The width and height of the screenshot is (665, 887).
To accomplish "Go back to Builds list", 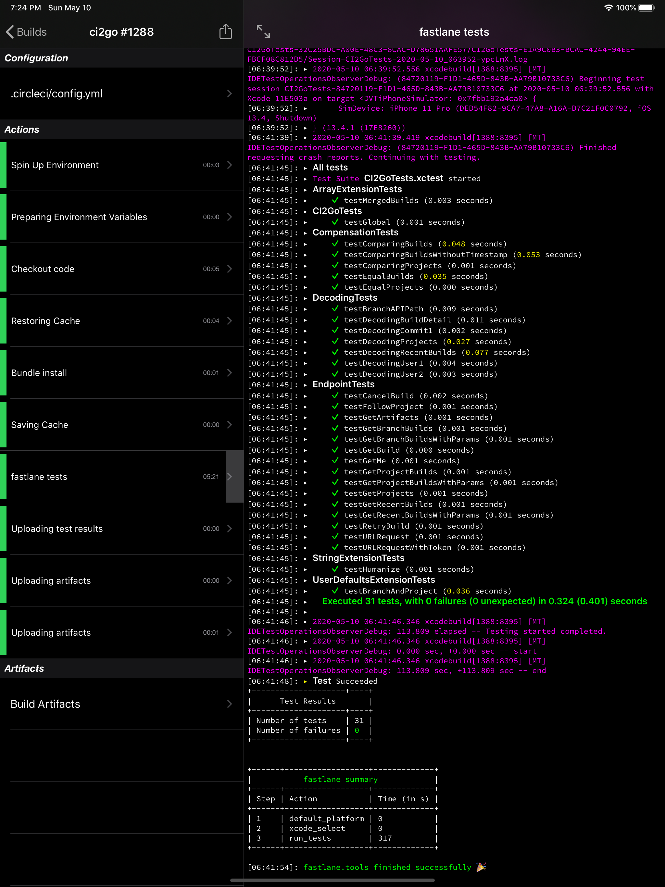I will 27,32.
